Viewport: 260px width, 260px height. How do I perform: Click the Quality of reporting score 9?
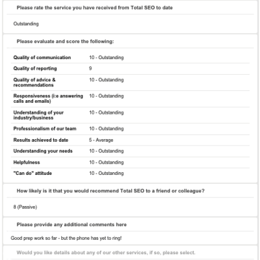(90, 68)
